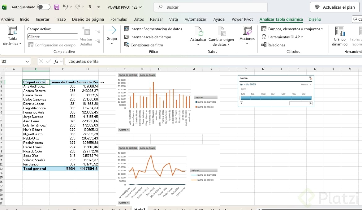The width and height of the screenshot is (362, 210).
Task: Open the comments speech bubble button
Action: point(357,19)
